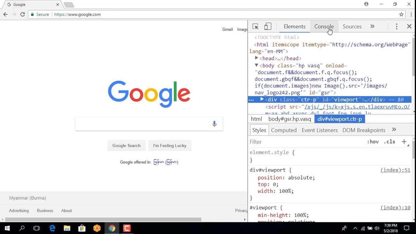Select the body#gsr.hp.vasq breadcrumb
This screenshot has width=416, height=234.
tap(290, 119)
